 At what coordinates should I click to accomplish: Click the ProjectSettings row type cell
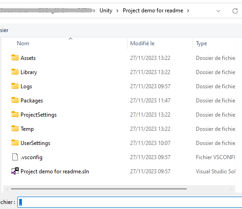(216, 115)
